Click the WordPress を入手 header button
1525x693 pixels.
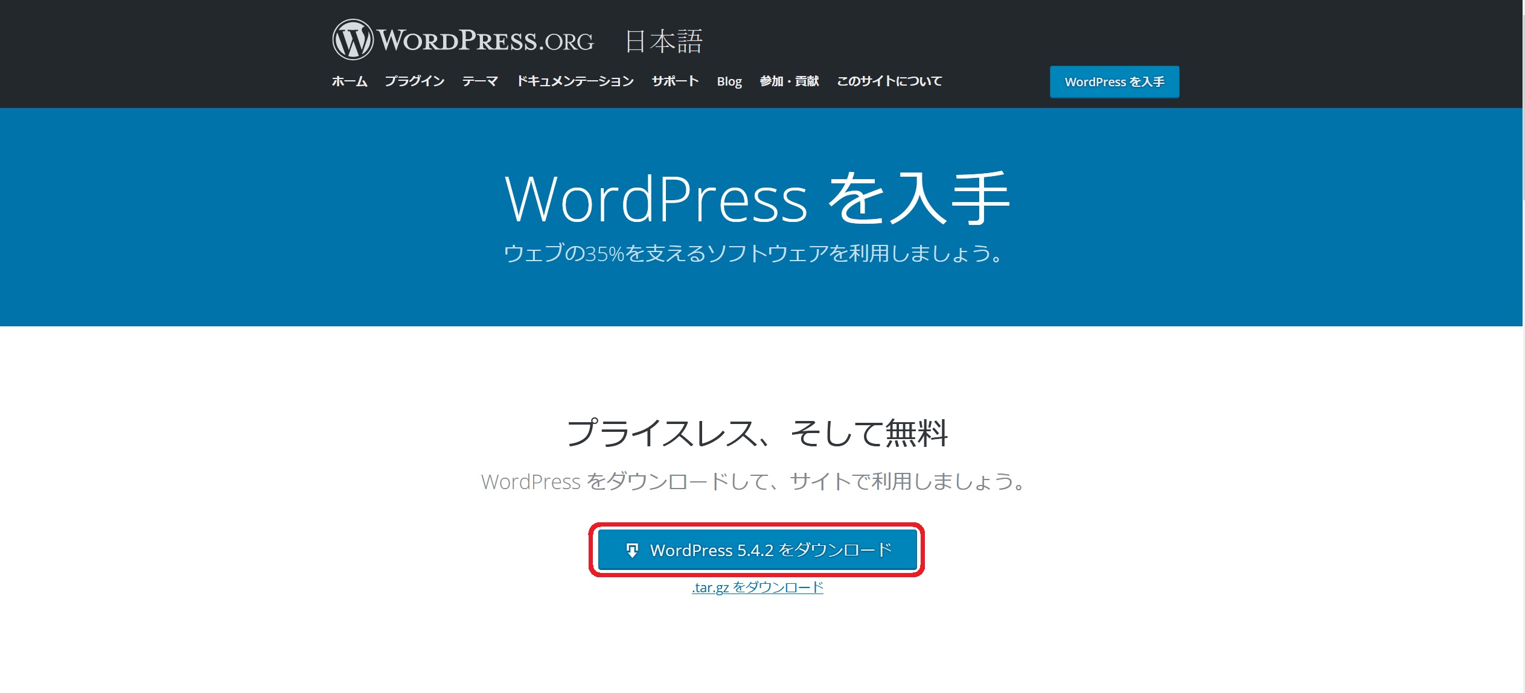[1114, 82]
